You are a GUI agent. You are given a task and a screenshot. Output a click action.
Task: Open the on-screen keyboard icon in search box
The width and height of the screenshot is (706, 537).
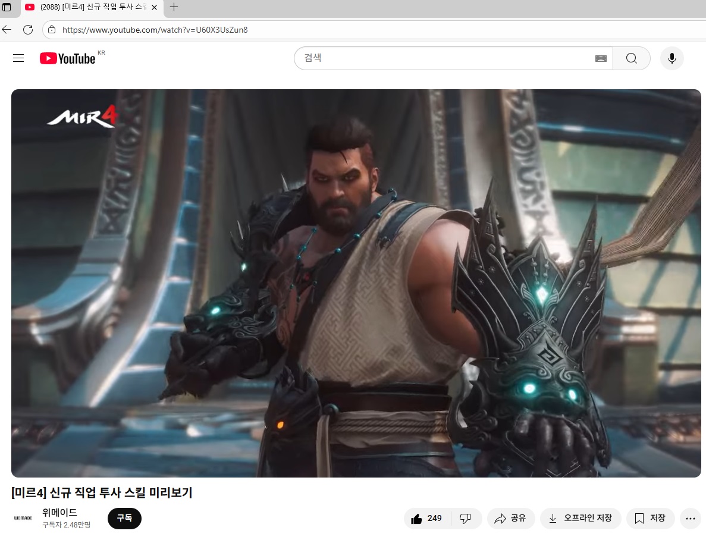(601, 58)
